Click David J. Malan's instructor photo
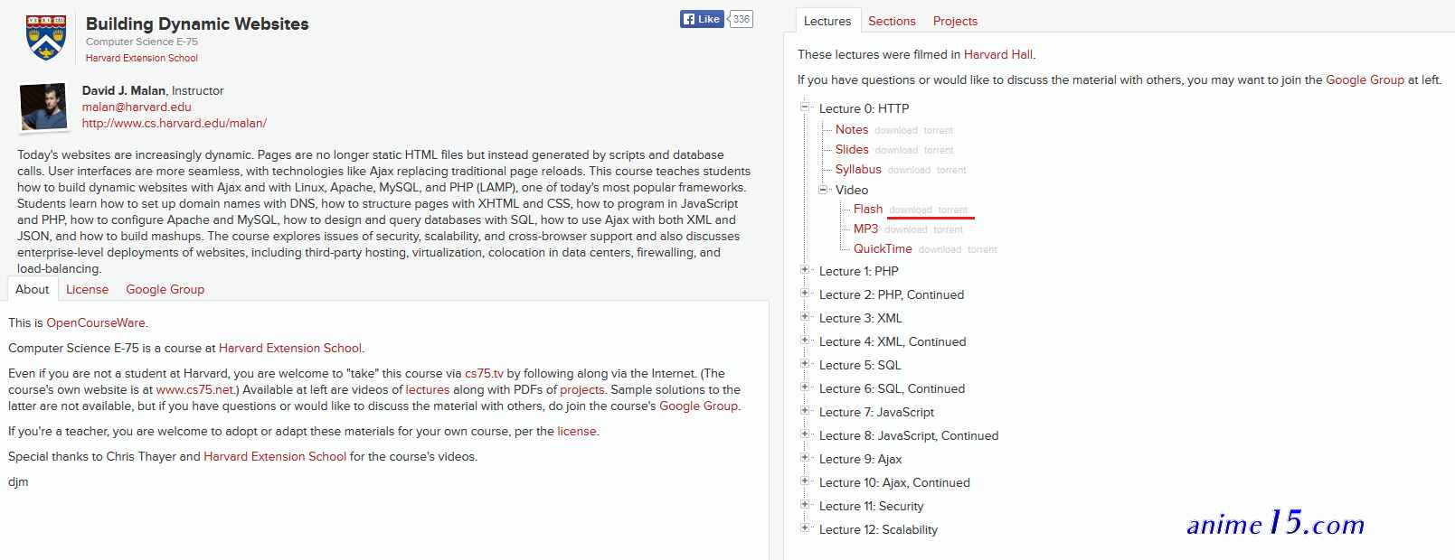The height and width of the screenshot is (560, 1455). 43,107
